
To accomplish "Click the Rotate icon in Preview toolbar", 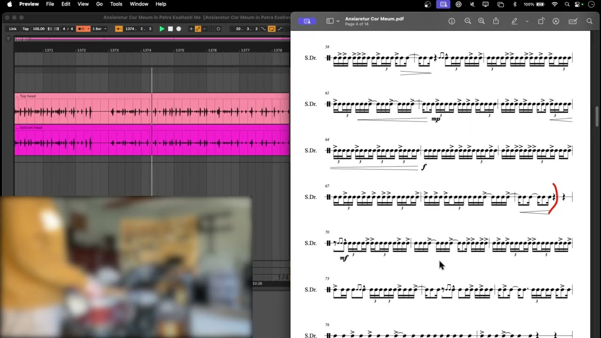I will pos(541,21).
